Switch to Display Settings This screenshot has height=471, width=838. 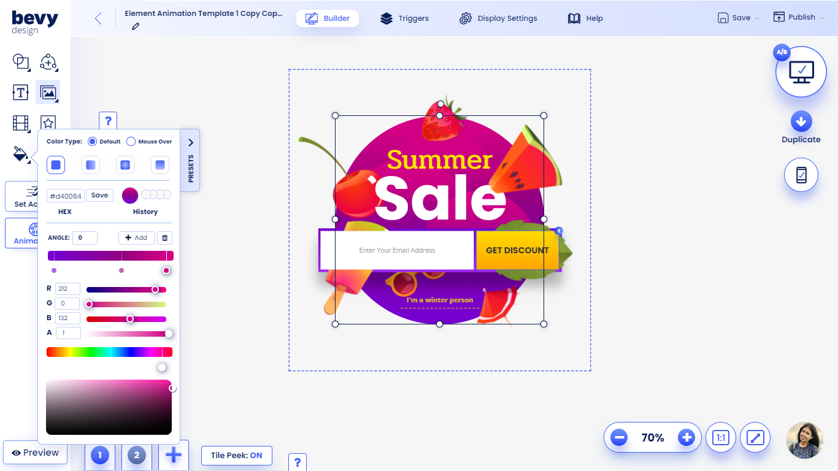[x=498, y=18]
